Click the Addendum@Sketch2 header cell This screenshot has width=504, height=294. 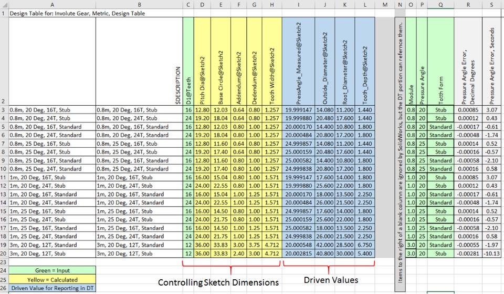(x=238, y=61)
